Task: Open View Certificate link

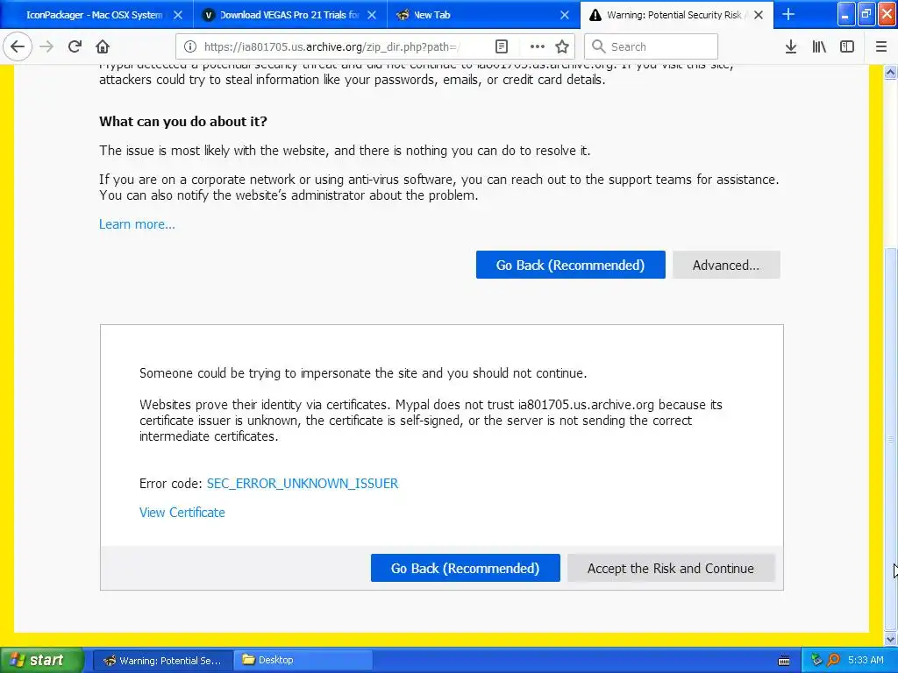Action: click(x=182, y=512)
